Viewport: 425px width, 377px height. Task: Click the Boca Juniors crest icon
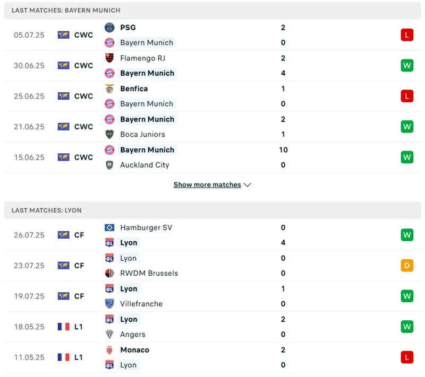tap(109, 134)
